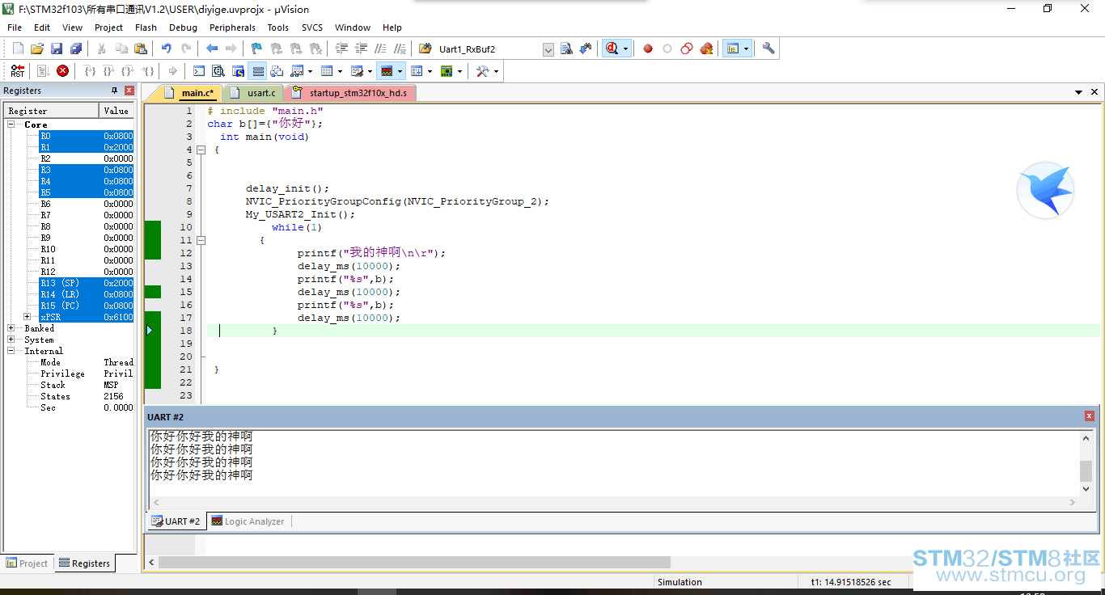Collapse the main function fold at line 4
Screen dimensions: 1105x595
pos(201,150)
